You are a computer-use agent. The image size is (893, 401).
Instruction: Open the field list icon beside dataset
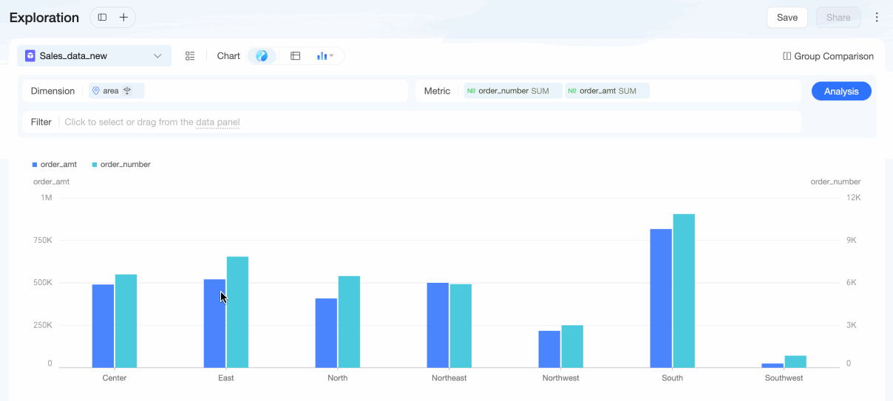click(190, 56)
